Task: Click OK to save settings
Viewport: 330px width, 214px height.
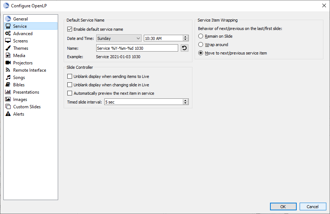Action: point(283,207)
